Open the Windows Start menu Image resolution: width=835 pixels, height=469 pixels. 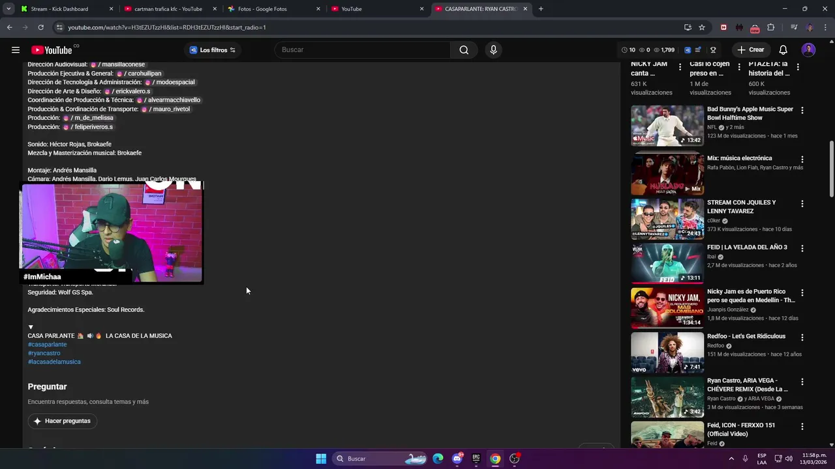[x=321, y=459]
